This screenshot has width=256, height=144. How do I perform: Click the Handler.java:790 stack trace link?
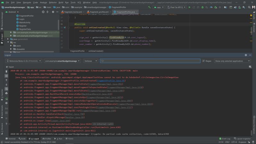coord(74,114)
